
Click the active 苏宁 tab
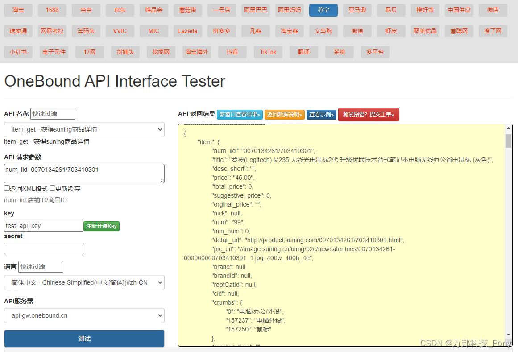tap(323, 10)
